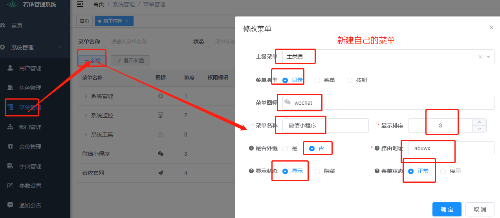Decrease 显示排序 value
The width and height of the screenshot is (500, 218).
tap(479, 129)
